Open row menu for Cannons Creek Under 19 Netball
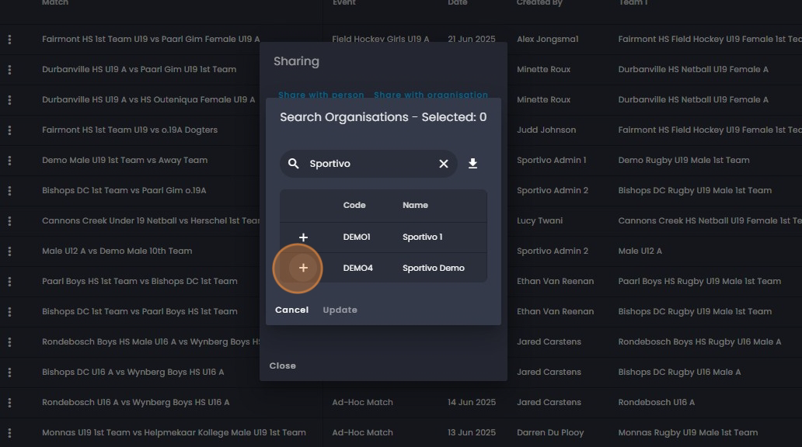The width and height of the screenshot is (802, 447). [x=9, y=220]
